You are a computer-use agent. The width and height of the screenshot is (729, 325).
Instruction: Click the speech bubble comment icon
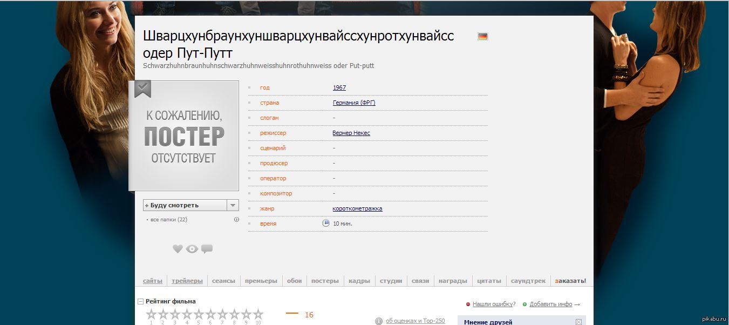click(207, 249)
